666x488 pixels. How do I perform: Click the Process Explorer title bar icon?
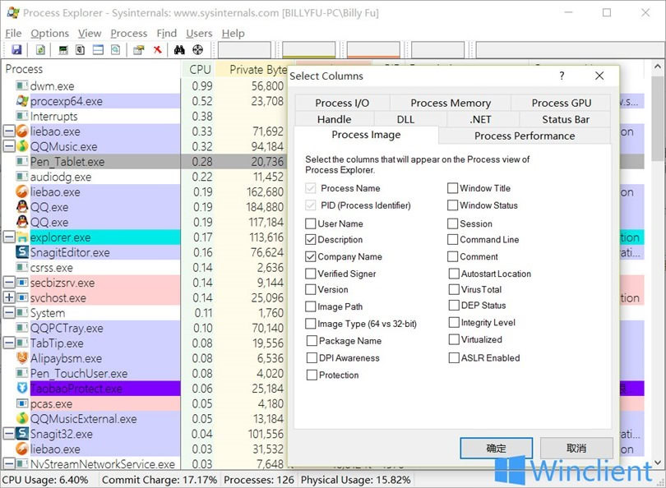tap(12, 12)
